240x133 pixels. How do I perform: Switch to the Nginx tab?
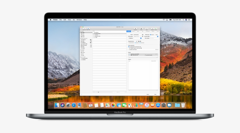138,31
